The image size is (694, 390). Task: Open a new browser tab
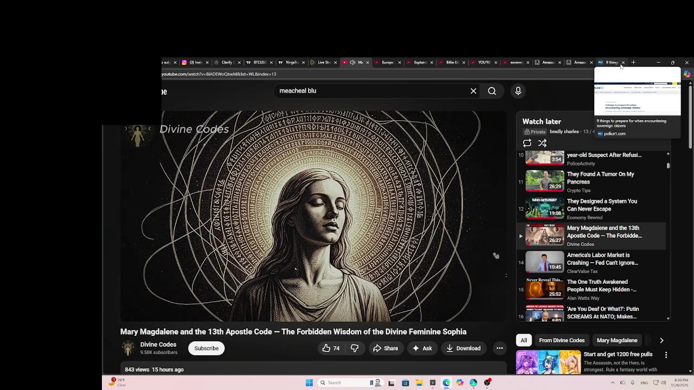coord(633,62)
